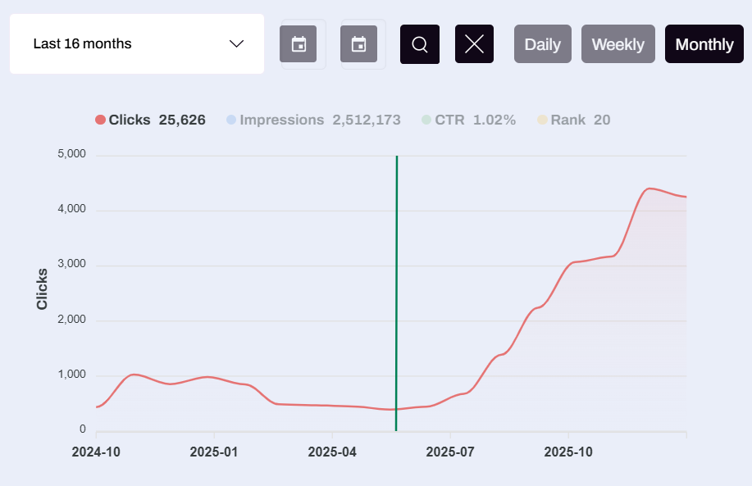
Task: Click the yellow Rank color dot
Action: click(x=542, y=120)
